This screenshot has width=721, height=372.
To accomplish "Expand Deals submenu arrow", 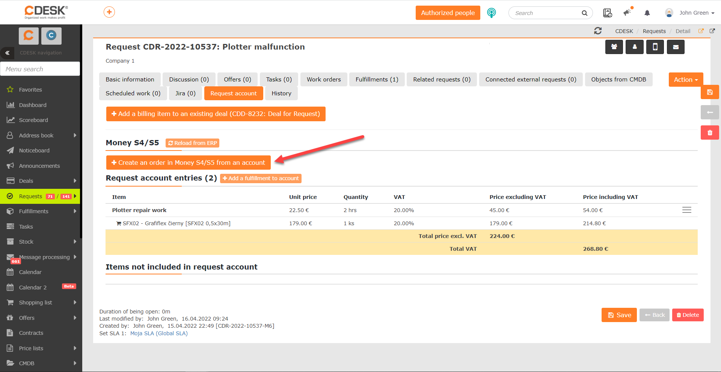I will pyautogui.click(x=75, y=181).
